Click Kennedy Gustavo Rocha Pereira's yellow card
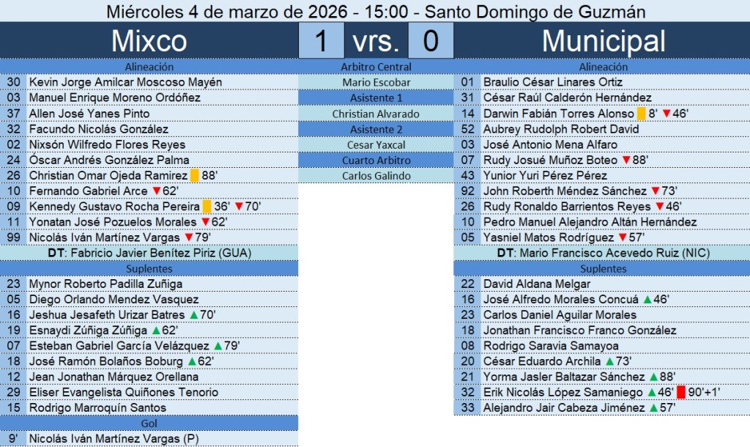This screenshot has width=750, height=447. [x=207, y=207]
